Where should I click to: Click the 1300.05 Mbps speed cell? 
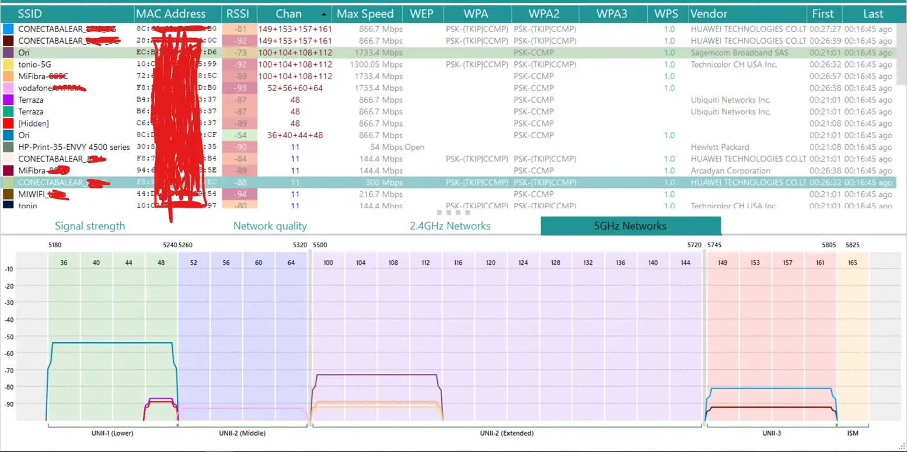click(376, 64)
